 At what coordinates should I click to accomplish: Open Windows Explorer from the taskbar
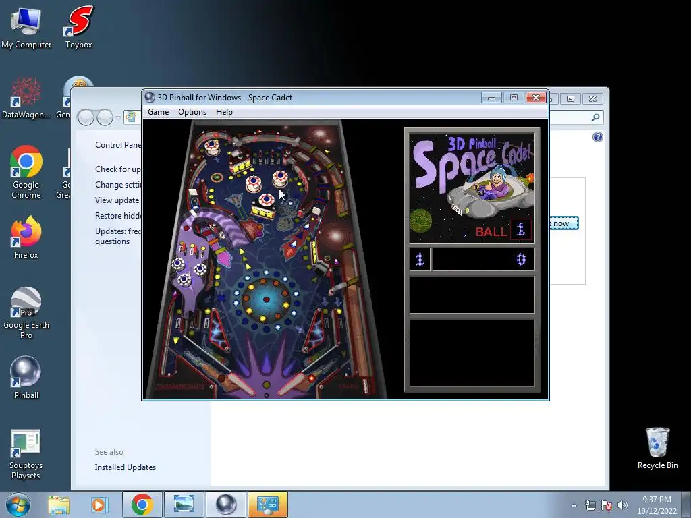[x=59, y=505]
